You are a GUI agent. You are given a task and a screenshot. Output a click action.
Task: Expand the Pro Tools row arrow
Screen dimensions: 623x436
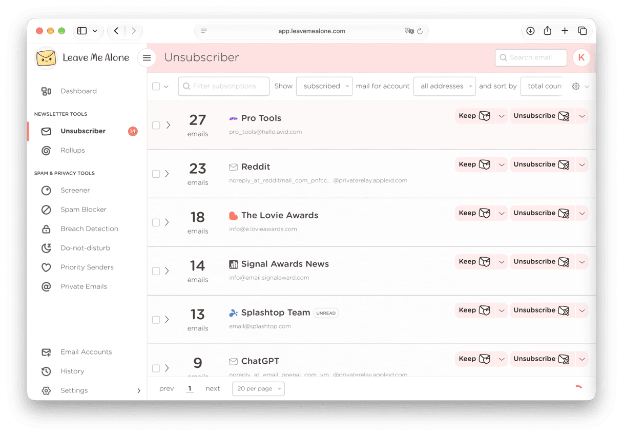(x=168, y=125)
